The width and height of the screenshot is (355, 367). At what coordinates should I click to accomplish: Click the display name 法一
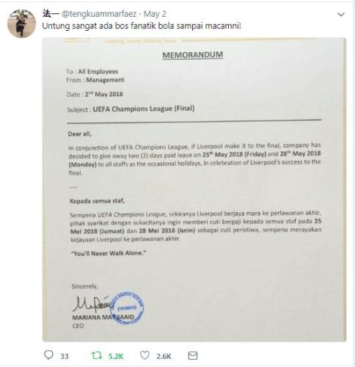point(51,14)
